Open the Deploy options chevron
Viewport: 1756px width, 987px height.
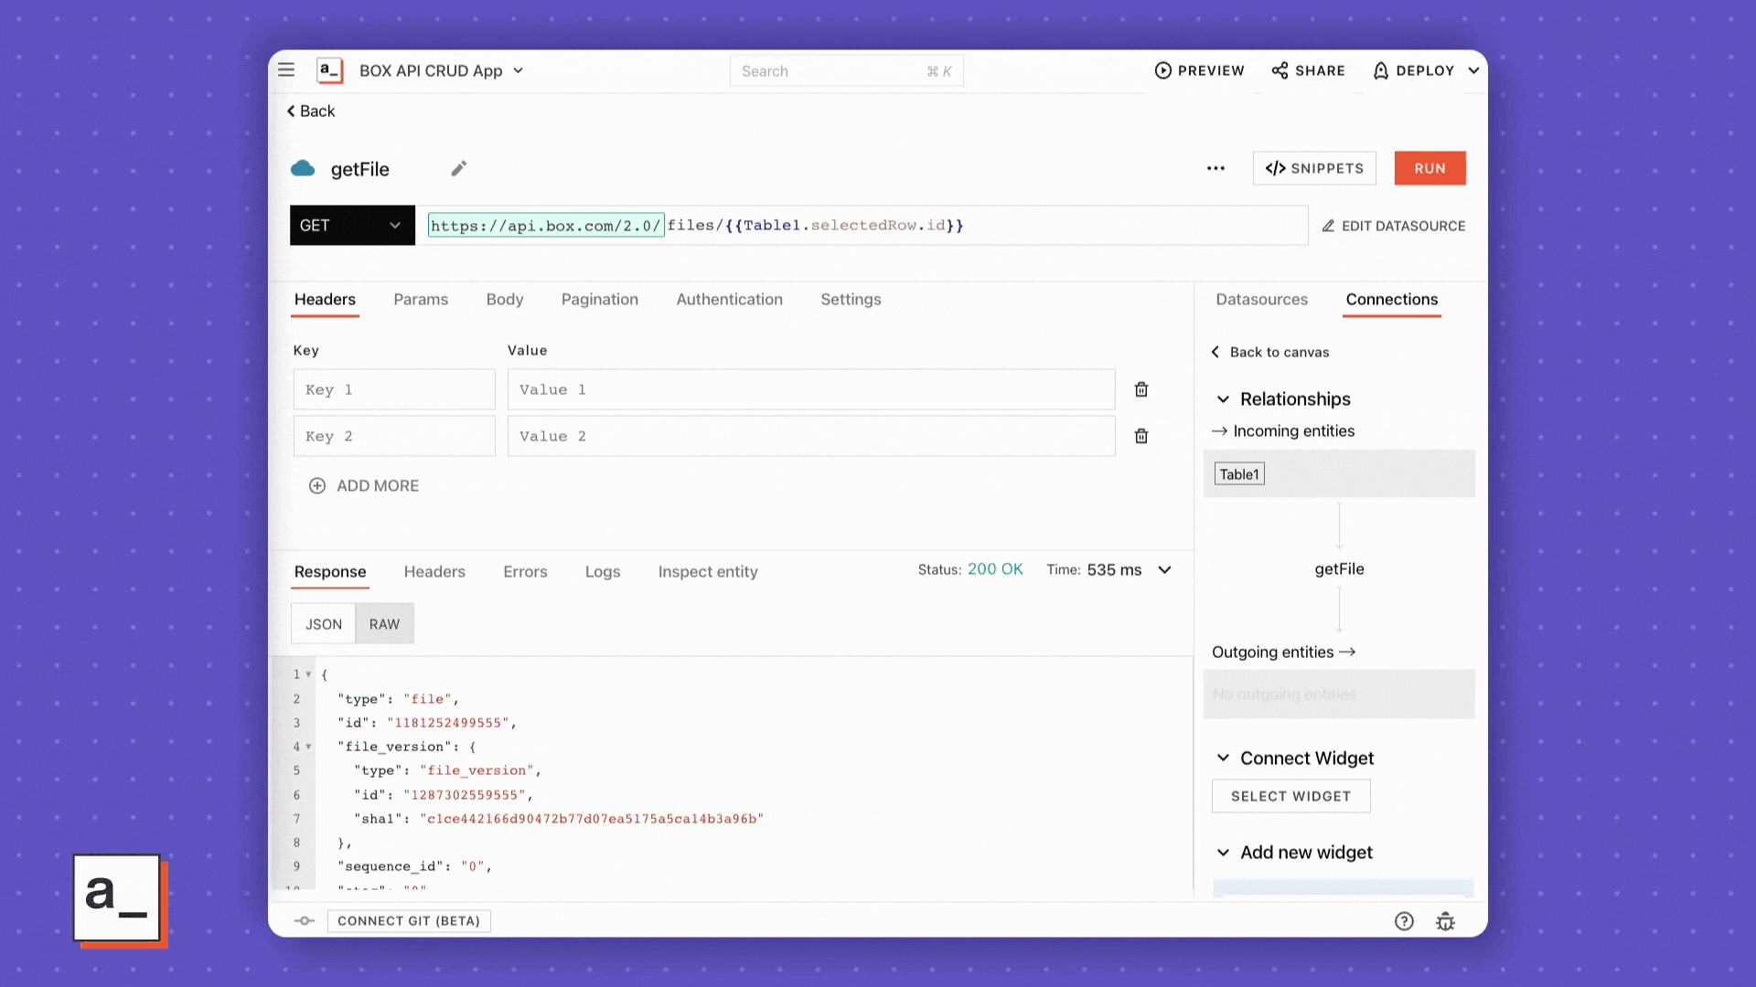1473,70
